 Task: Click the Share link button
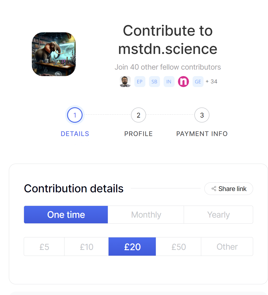pyautogui.click(x=229, y=189)
